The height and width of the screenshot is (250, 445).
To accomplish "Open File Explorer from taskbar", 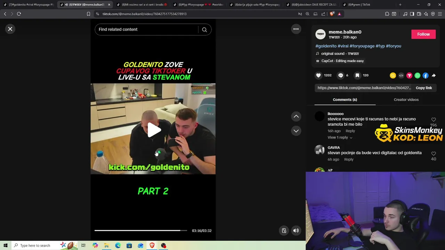I will click(x=106, y=245).
